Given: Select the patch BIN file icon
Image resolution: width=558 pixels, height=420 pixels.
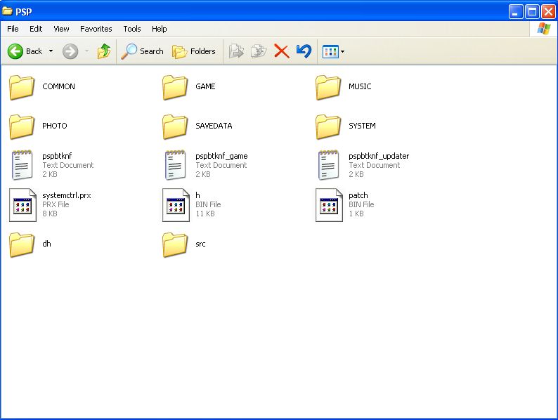Looking at the screenshot, I should pyautogui.click(x=329, y=205).
